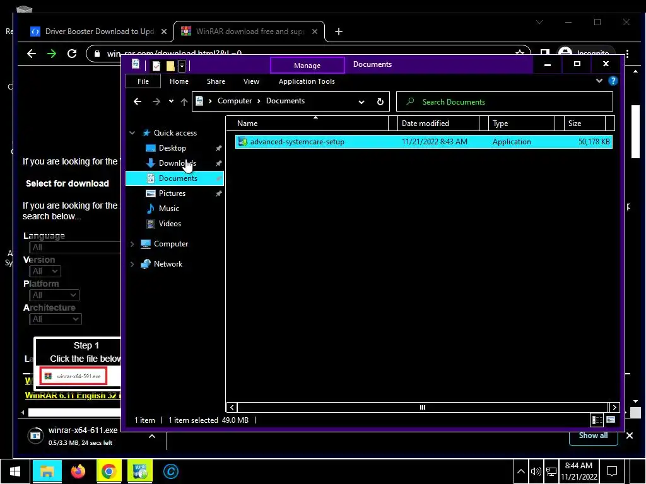Image resolution: width=646 pixels, height=484 pixels.
Task: Select Videos in the navigation pane
Action: point(170,224)
